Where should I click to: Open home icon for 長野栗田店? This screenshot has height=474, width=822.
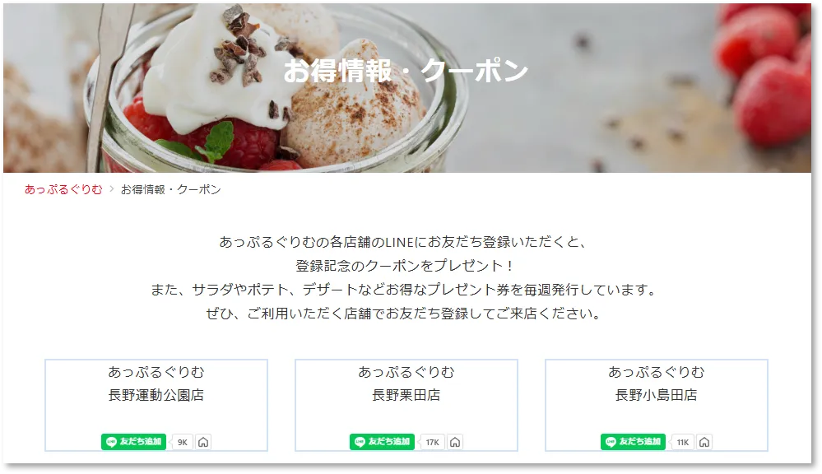455,442
